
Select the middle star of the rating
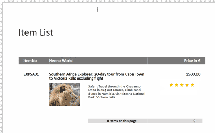point(182,85)
